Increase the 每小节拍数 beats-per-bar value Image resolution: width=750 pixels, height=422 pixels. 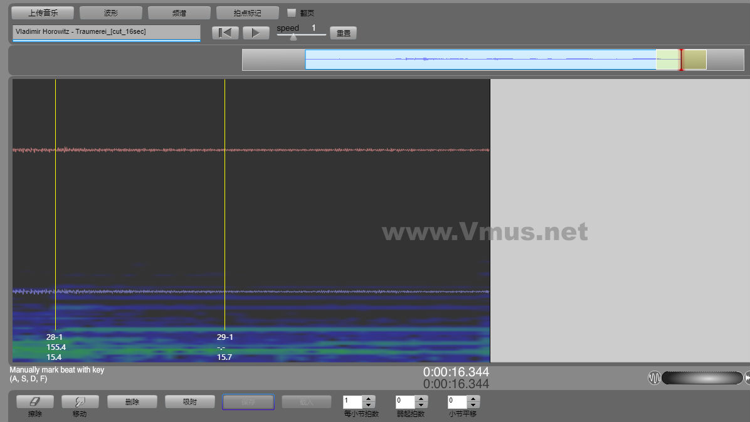click(369, 399)
